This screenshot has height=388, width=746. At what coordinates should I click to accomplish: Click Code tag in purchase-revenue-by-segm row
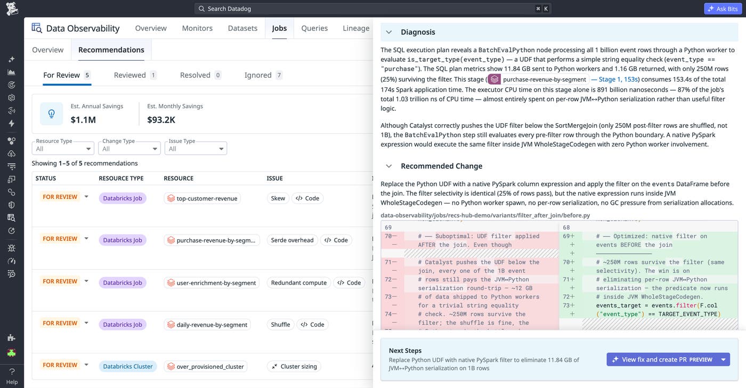coord(336,240)
